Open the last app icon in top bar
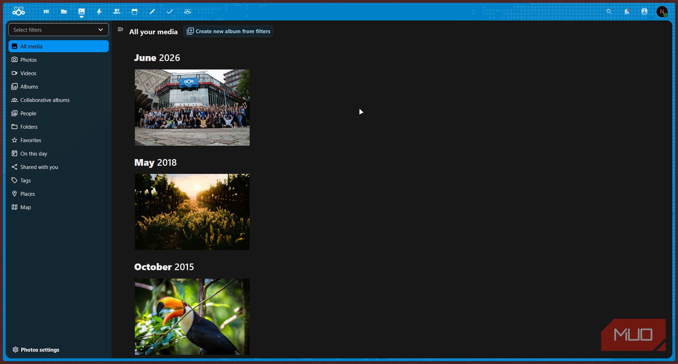This screenshot has height=364, width=678. point(188,12)
